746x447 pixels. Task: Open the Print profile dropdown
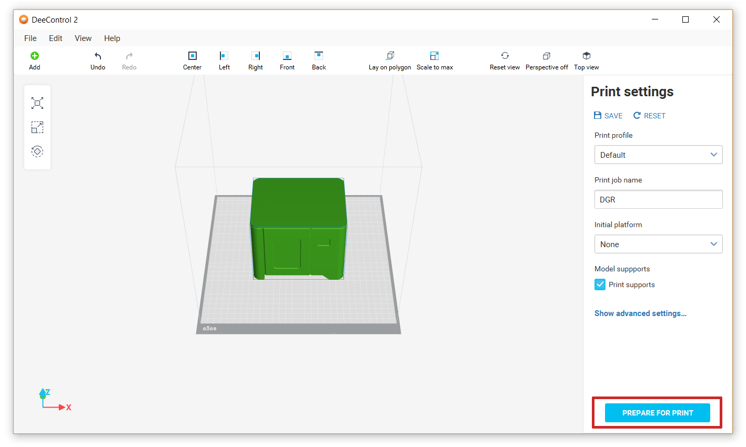pyautogui.click(x=658, y=155)
